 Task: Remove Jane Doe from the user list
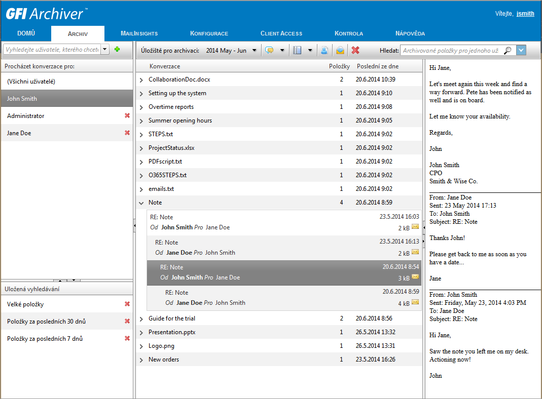127,133
